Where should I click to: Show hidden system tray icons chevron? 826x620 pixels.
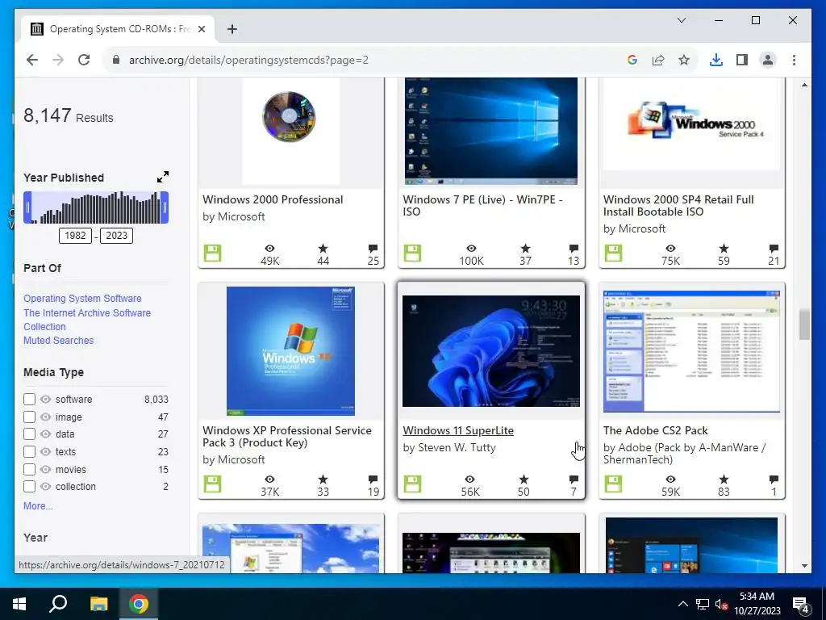[682, 604]
